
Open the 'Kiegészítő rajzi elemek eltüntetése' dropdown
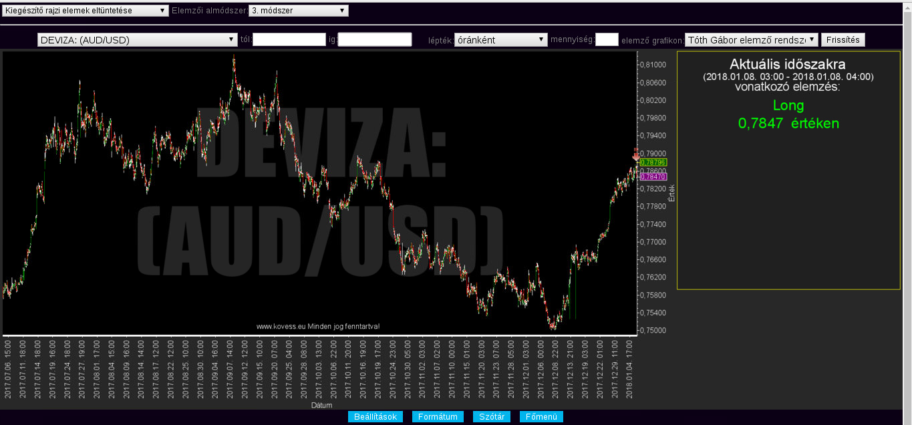[x=86, y=11]
